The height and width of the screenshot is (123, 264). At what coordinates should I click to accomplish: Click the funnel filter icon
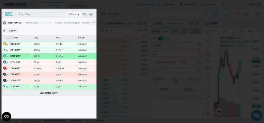click(4, 31)
